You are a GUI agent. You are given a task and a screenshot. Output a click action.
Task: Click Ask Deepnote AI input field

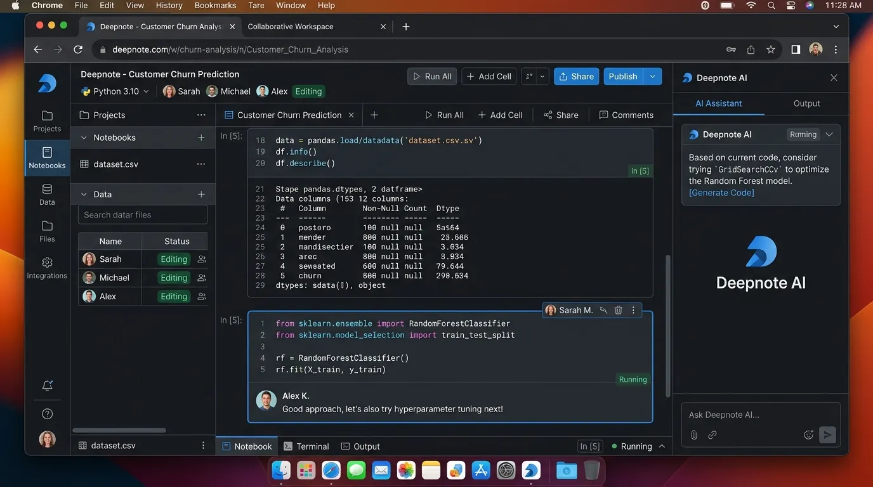[x=760, y=415]
